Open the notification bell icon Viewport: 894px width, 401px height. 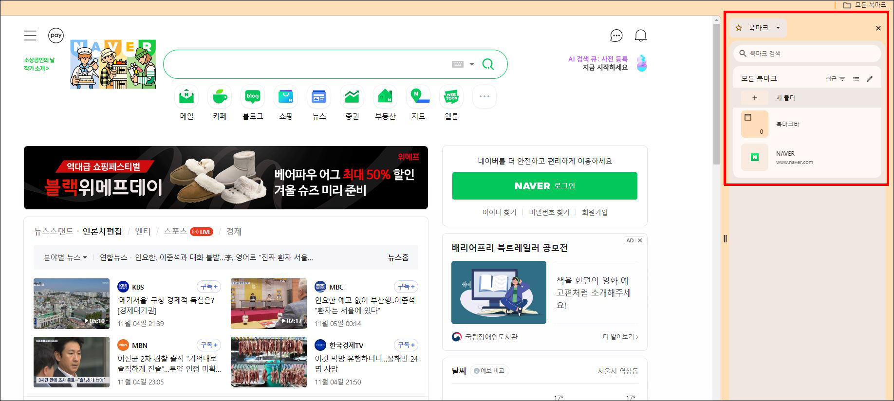(641, 36)
